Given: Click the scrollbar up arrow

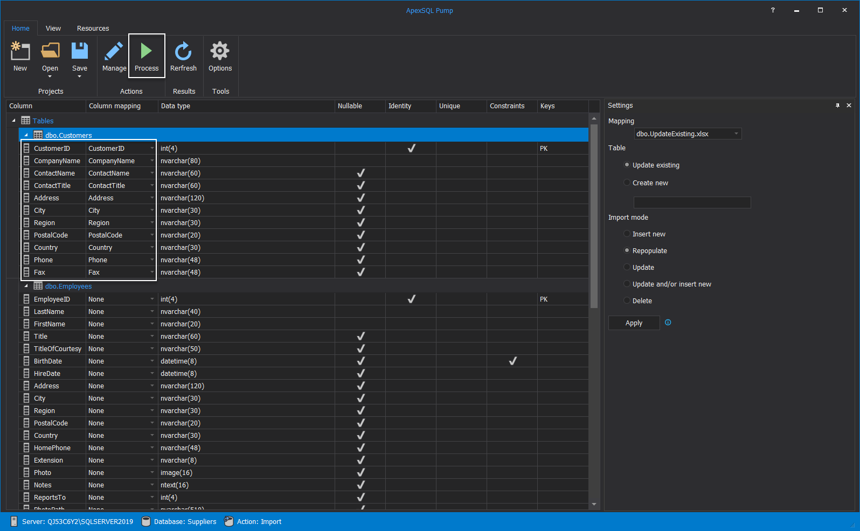Looking at the screenshot, I should click(x=594, y=118).
